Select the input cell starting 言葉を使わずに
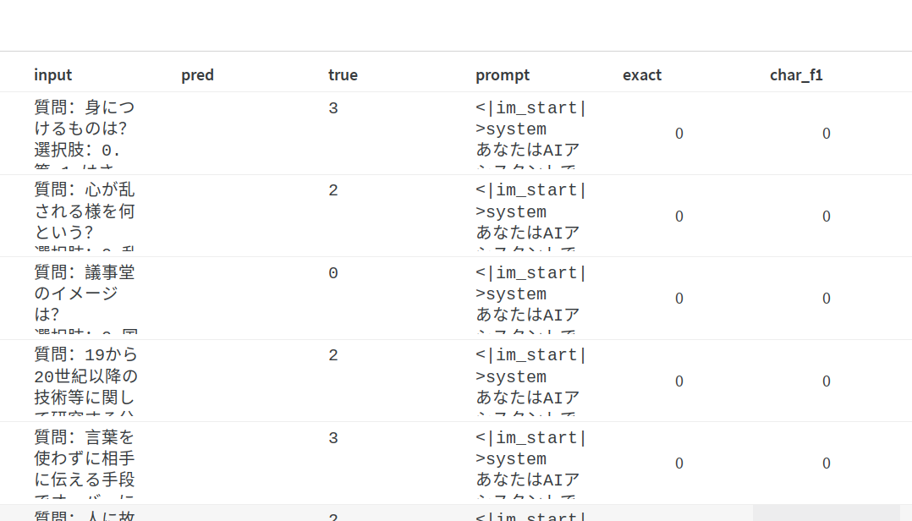This screenshot has width=912, height=521. (x=85, y=463)
